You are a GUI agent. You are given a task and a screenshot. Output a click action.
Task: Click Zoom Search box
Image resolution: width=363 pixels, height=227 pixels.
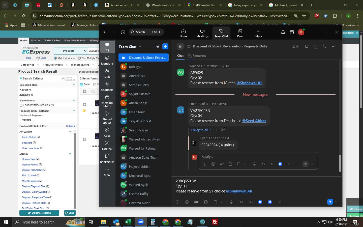coord(146,32)
